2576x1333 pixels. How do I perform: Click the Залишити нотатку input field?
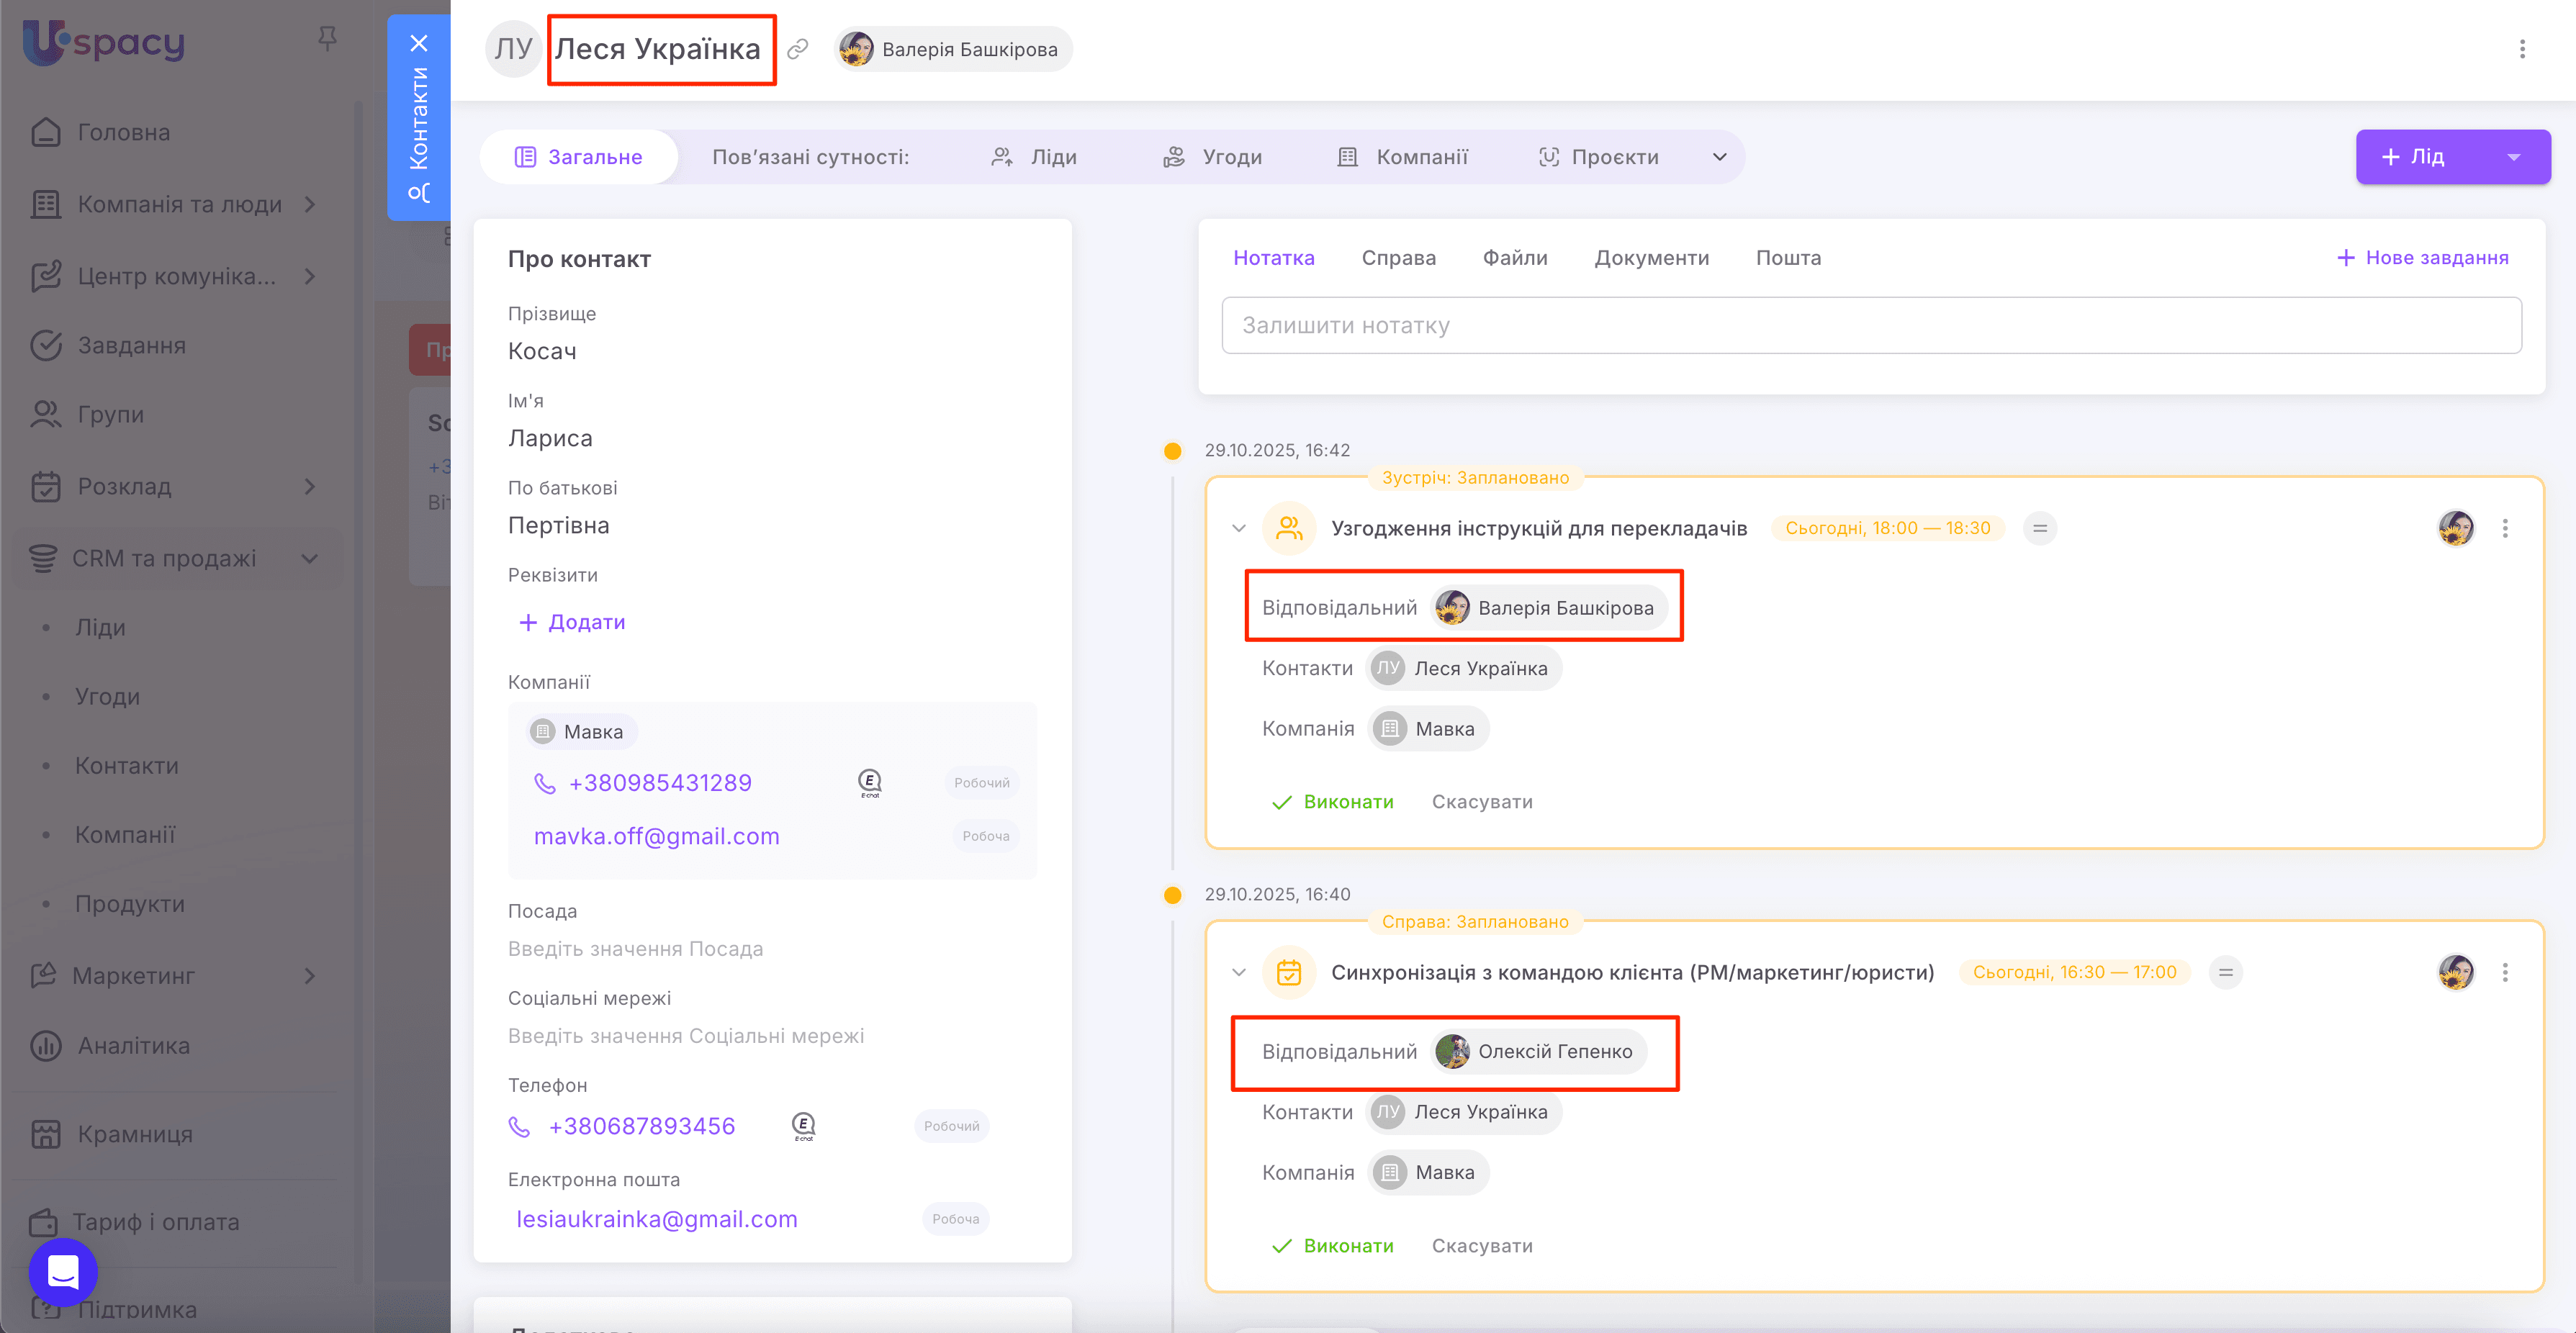[x=1871, y=325]
